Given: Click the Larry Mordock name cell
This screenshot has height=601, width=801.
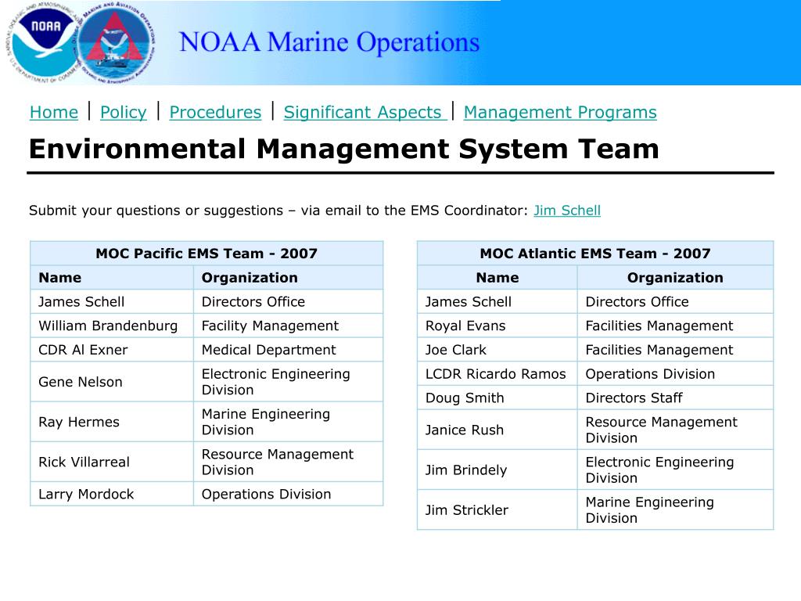Looking at the screenshot, I should point(112,495).
